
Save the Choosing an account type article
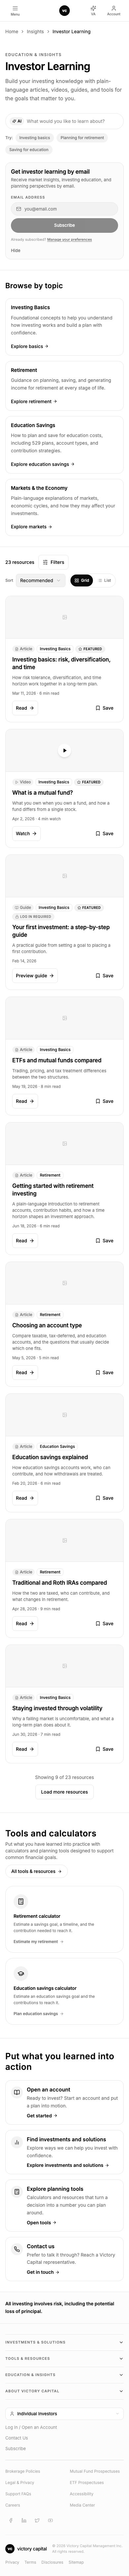[x=104, y=1372]
